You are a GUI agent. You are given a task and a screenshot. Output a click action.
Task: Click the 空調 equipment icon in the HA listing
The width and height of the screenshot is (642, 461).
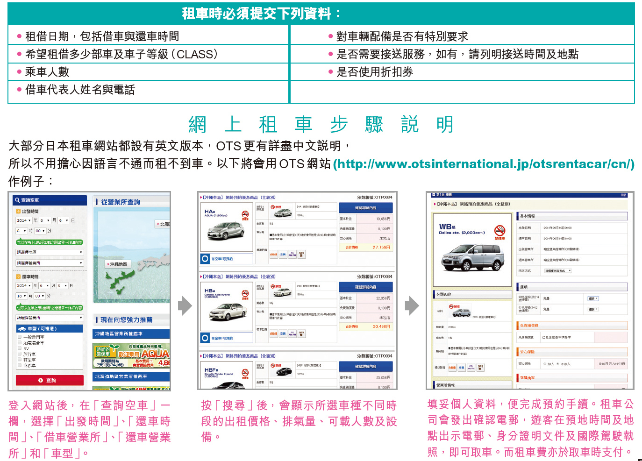pos(283,255)
